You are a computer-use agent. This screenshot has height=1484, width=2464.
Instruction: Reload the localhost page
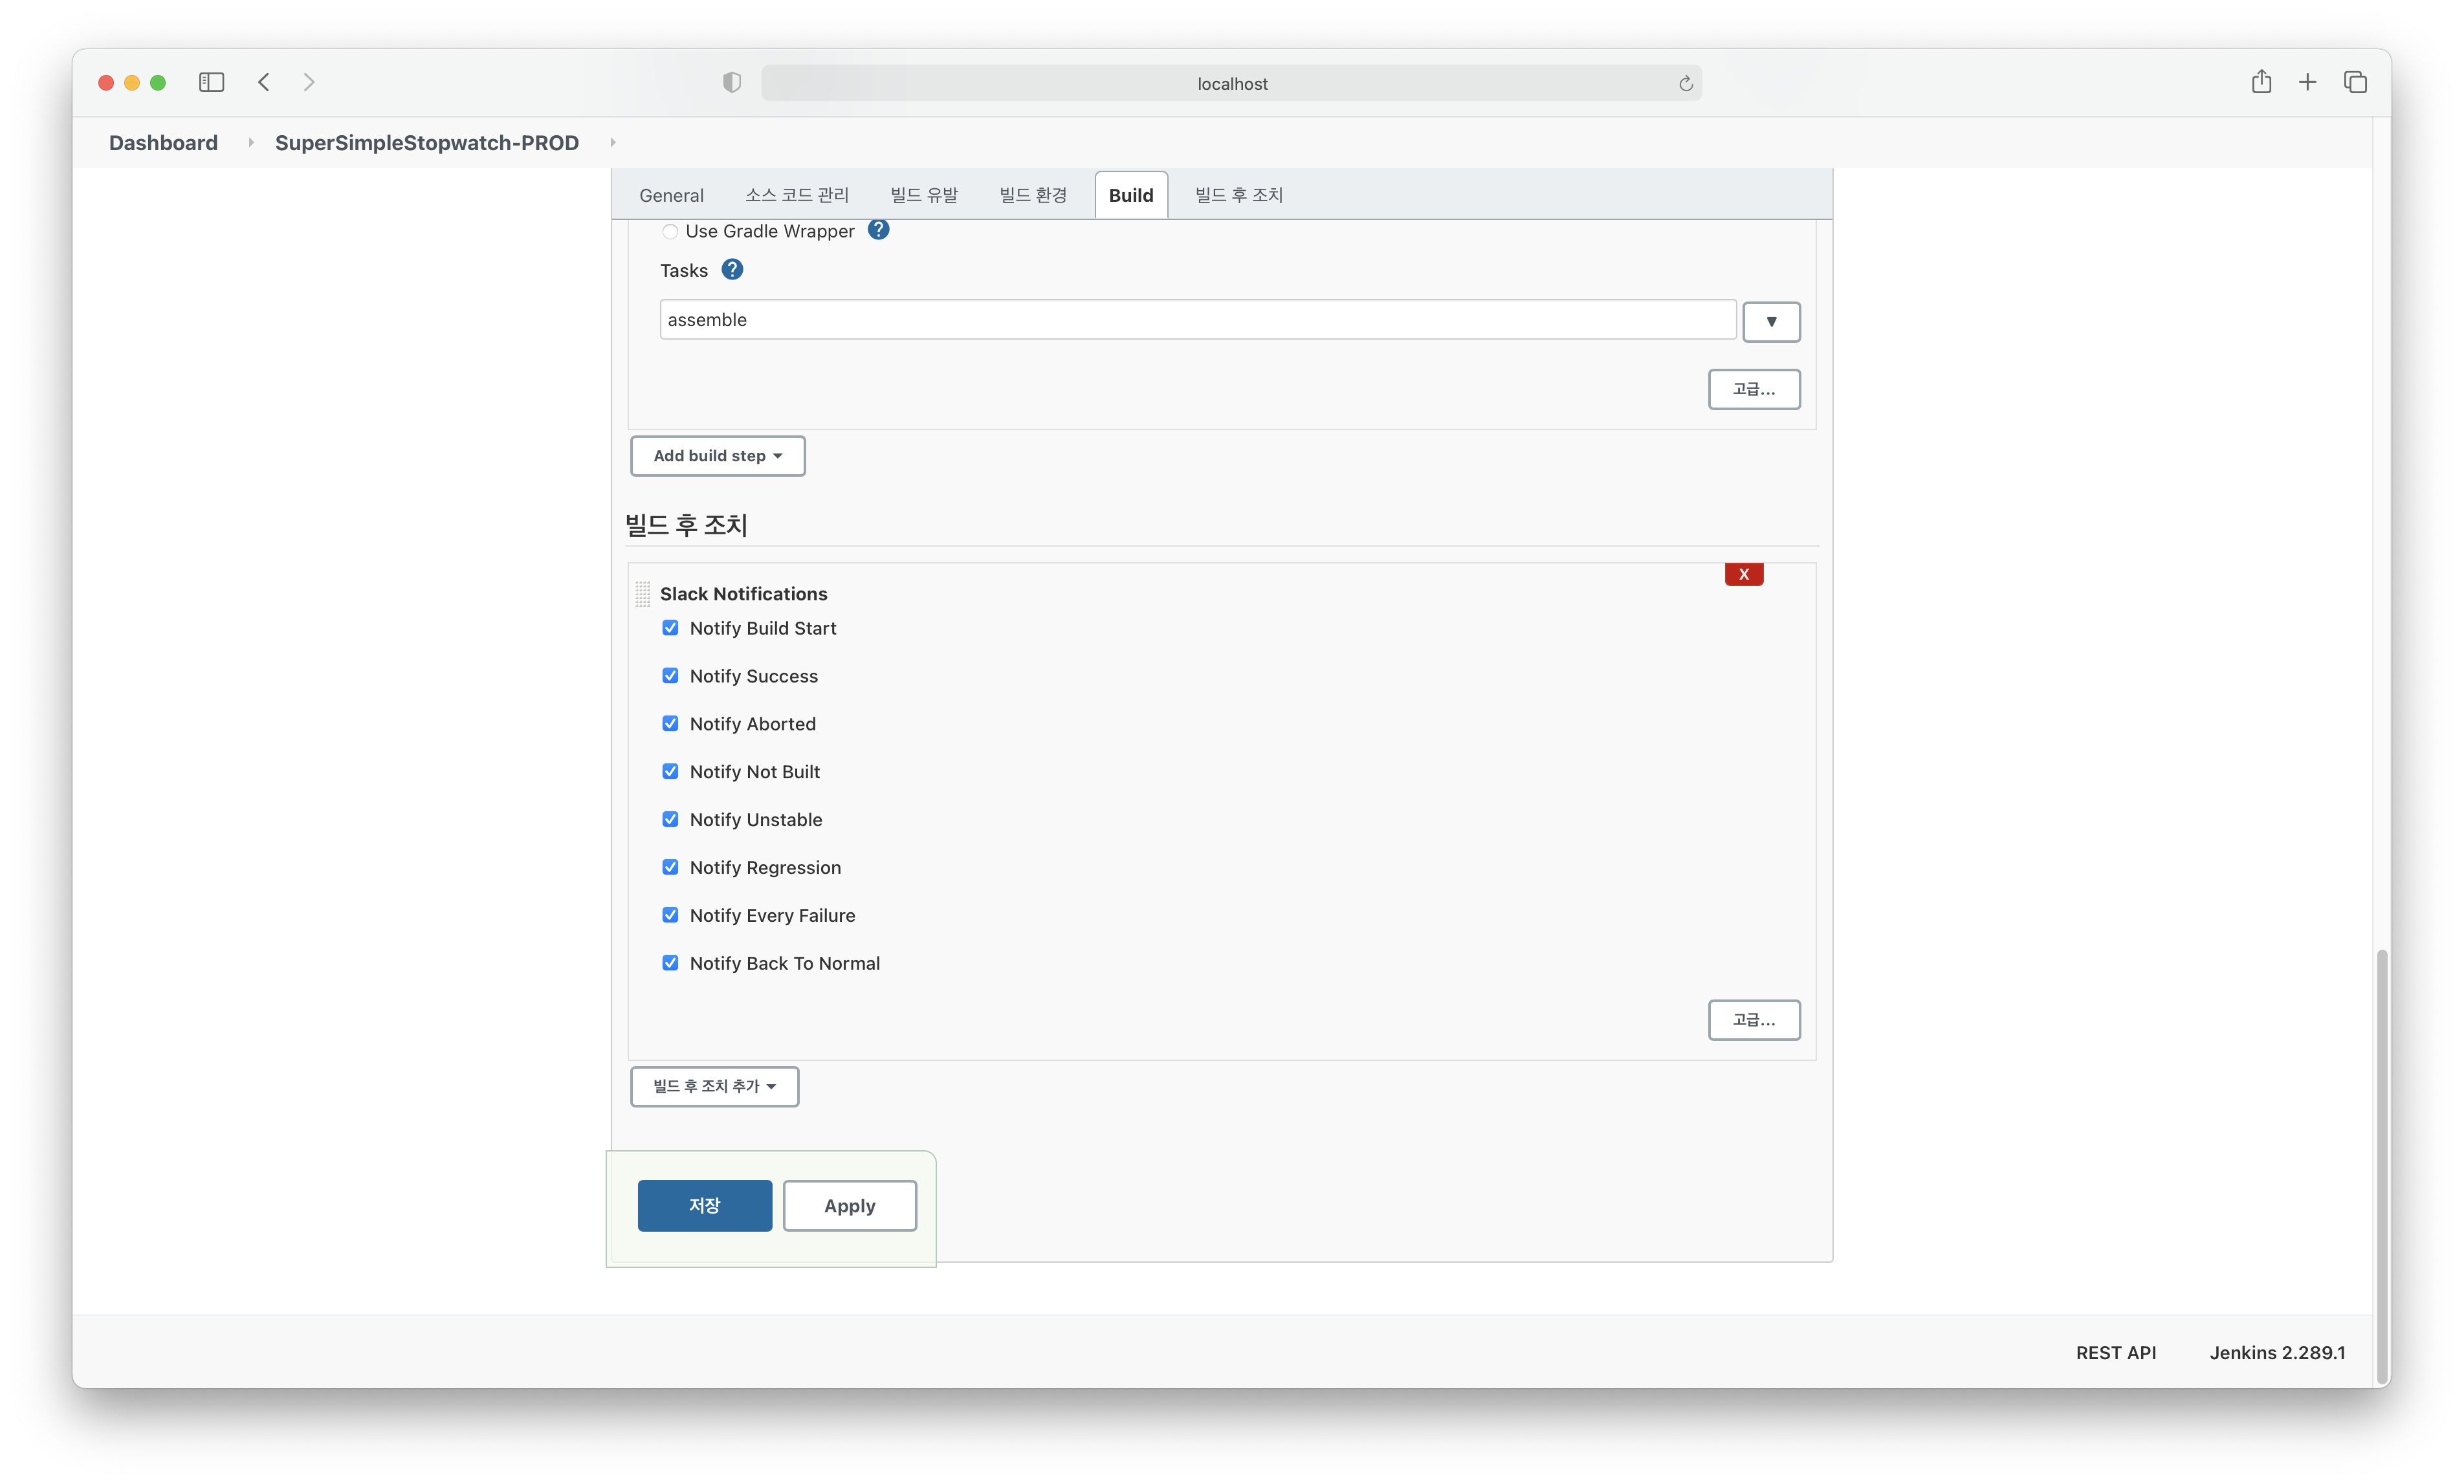1685,84
